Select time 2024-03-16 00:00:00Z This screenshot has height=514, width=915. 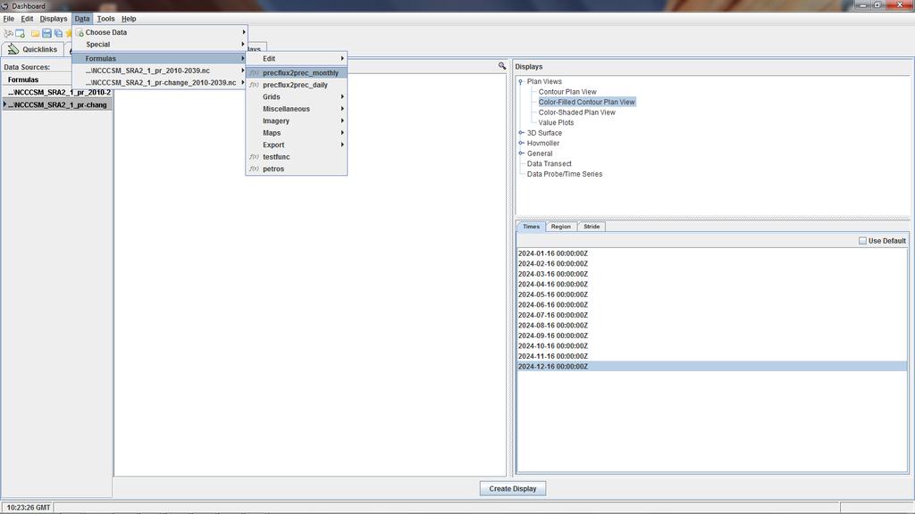coord(712,274)
